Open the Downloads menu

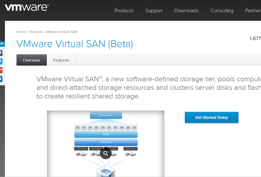point(186,11)
